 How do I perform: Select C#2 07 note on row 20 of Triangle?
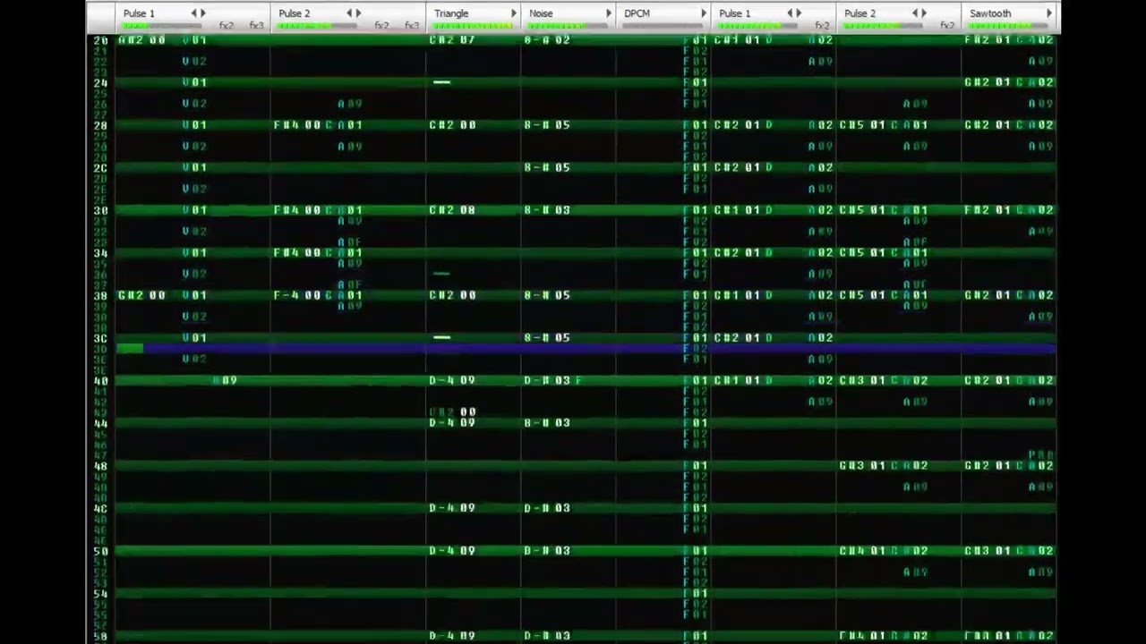[x=452, y=40]
